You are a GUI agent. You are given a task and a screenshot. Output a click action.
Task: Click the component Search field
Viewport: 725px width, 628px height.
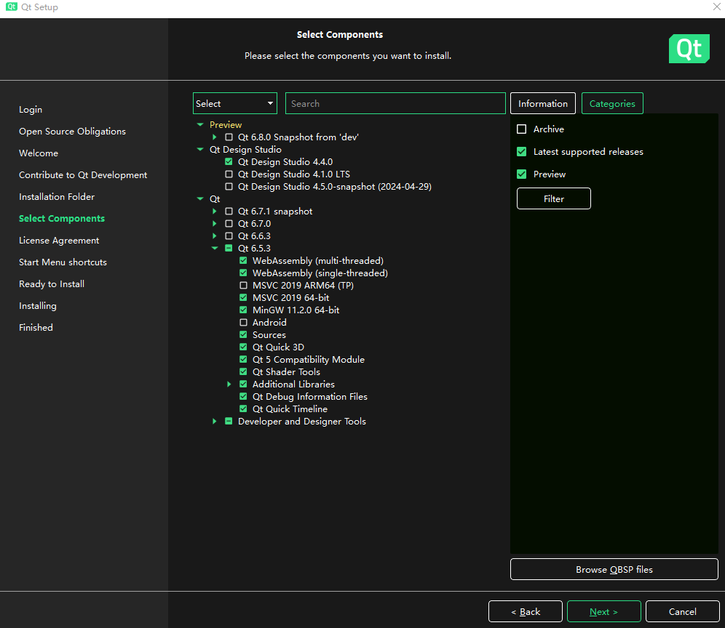[395, 103]
